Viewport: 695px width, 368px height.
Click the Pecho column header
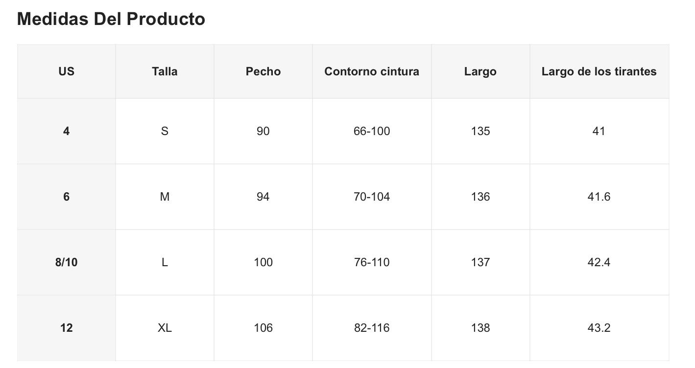263,71
